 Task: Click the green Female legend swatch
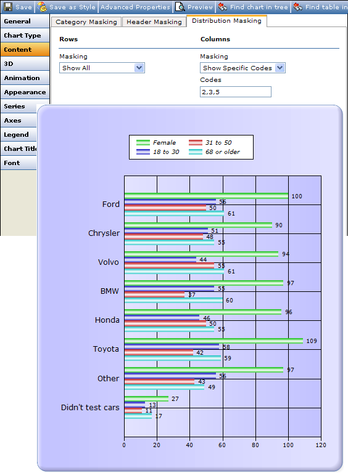tap(143, 142)
